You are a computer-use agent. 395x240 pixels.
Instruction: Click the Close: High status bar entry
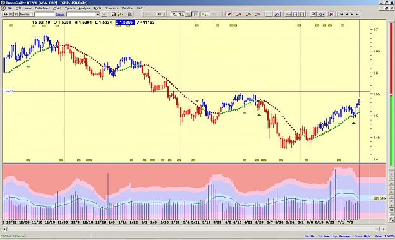(x=362, y=236)
